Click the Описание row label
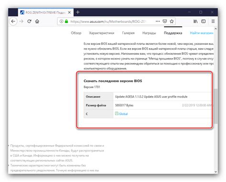Screen dimensions: 226x182 (93, 97)
